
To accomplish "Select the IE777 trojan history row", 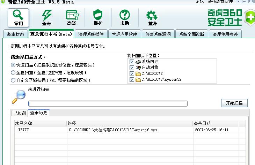I will pyautogui.click(x=105, y=130).
